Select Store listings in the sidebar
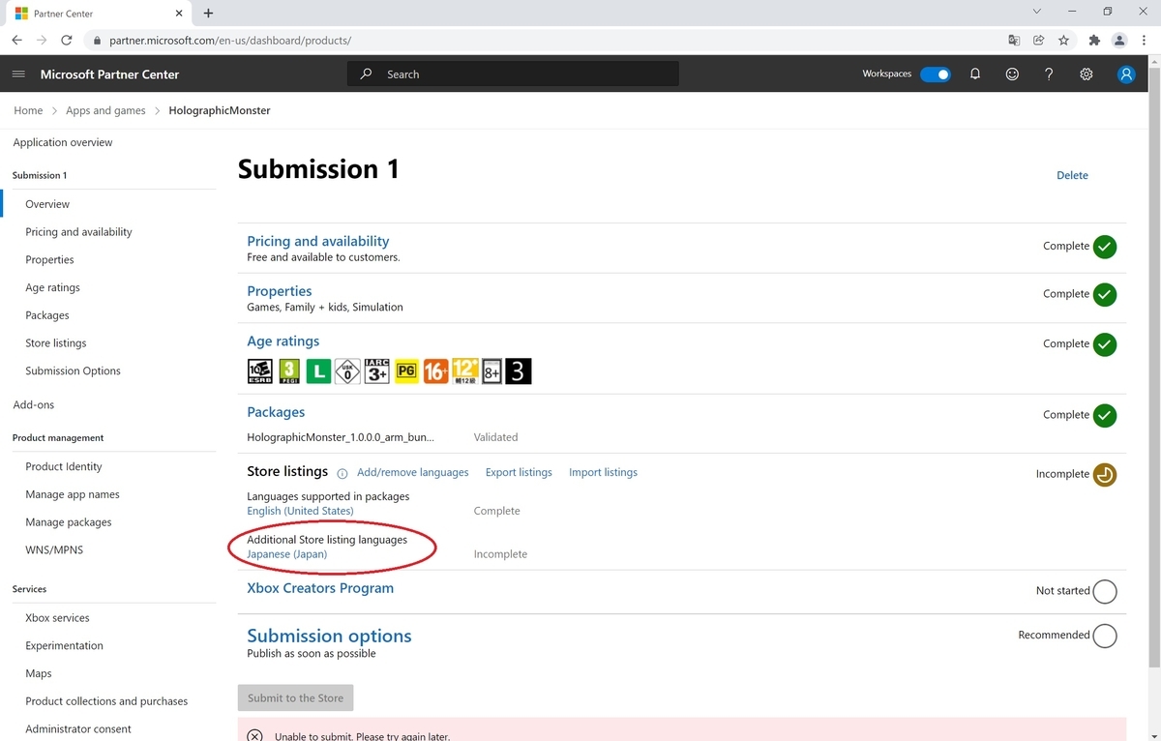The height and width of the screenshot is (741, 1161). (56, 343)
